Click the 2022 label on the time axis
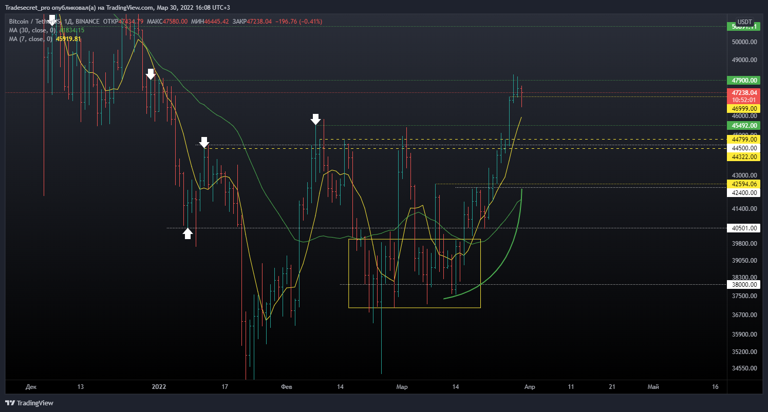Image resolution: width=768 pixels, height=412 pixels. pos(160,387)
